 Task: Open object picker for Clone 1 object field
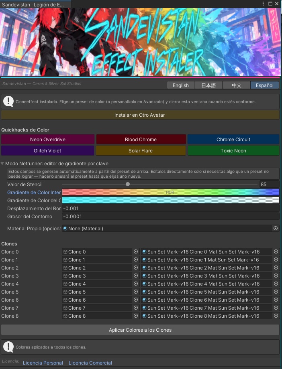pyautogui.click(x=136, y=260)
